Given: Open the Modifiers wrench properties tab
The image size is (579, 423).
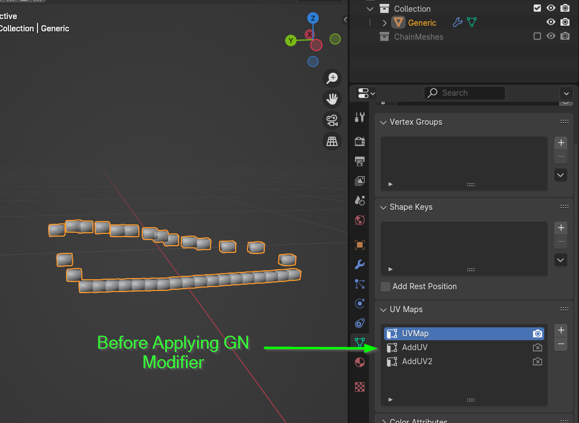Looking at the screenshot, I should click(x=359, y=264).
